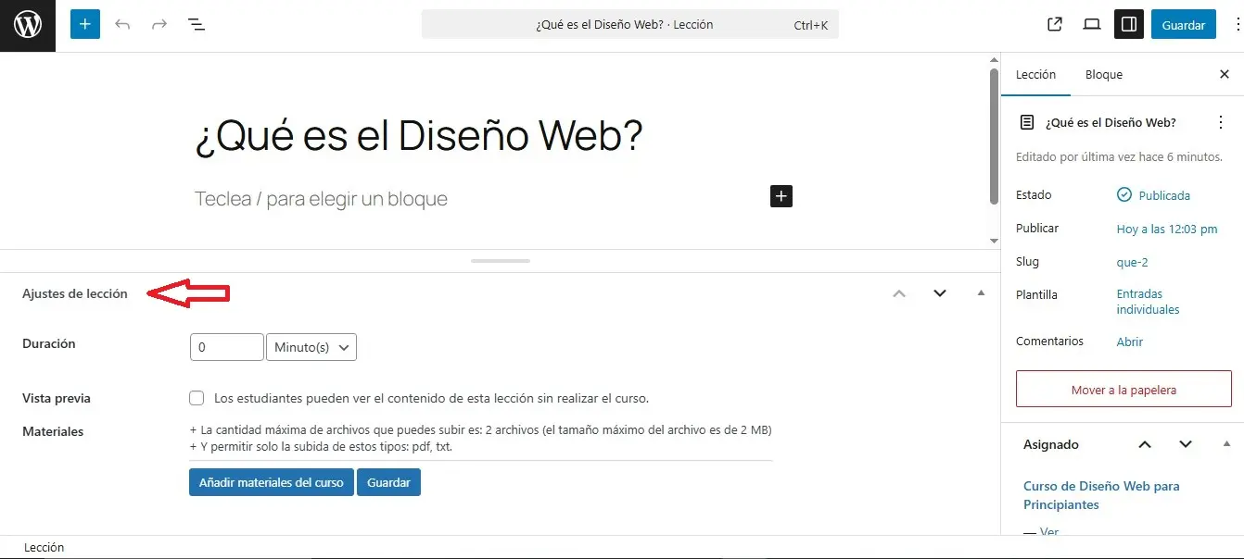Screen dimensions: 1244x559
Task: Edit publish date Hoy a las 12:03 pm
Action: pyautogui.click(x=1167, y=229)
